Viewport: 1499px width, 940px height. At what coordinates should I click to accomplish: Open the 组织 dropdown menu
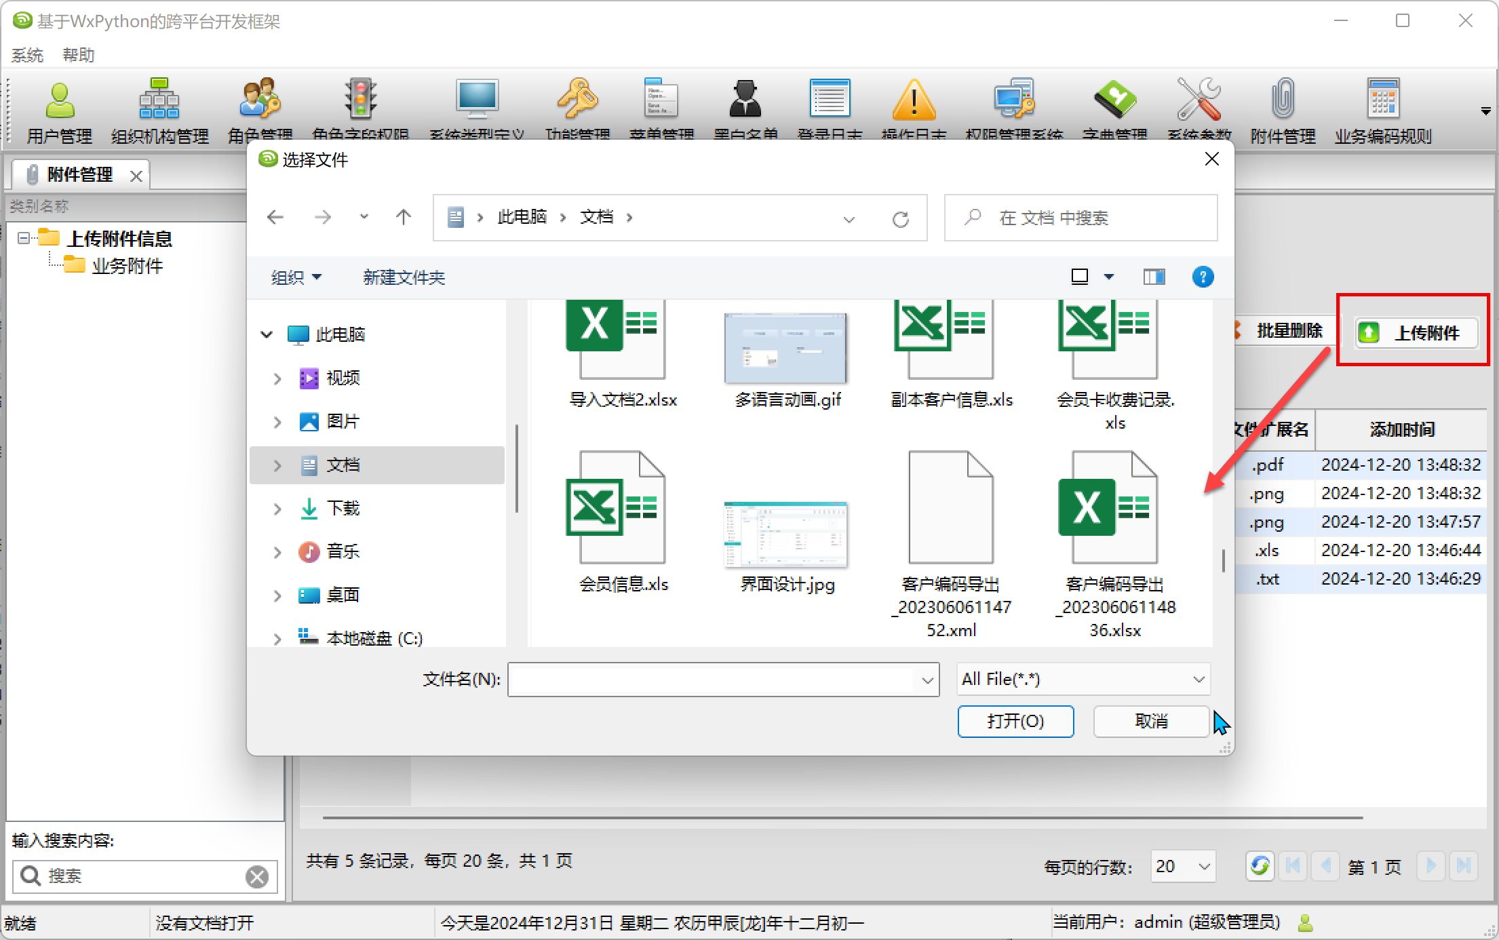tap(296, 277)
